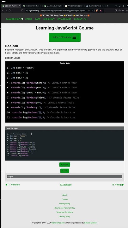Open the browser hamburger menu
Screen dimensions: 128x228
tap(127, 10)
